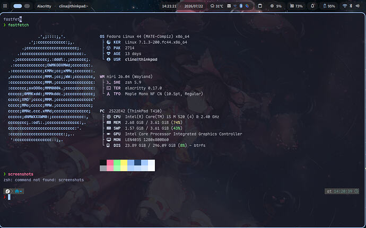366x228 pixels.
Task: Open the battery 95% indicator
Action: pos(329,6)
